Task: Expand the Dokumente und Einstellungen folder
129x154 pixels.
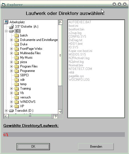Action: pos(12,40)
